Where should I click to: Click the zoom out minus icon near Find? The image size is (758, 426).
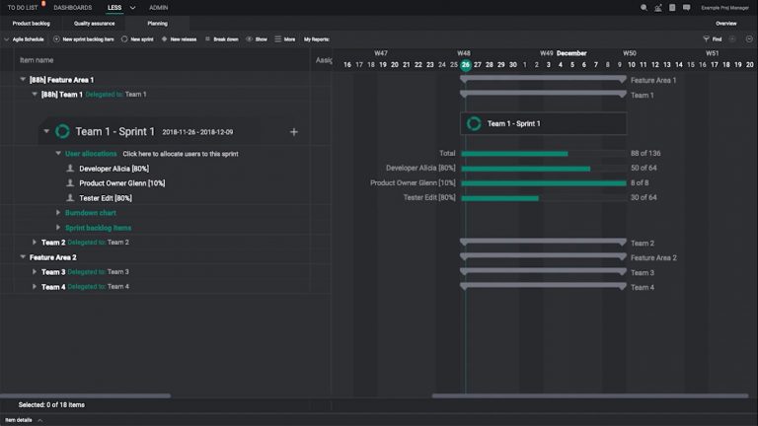coord(749,39)
